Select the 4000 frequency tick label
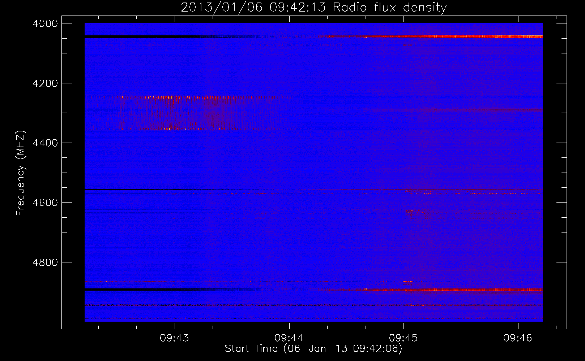Screen dimensions: 585x361 click(x=45, y=23)
